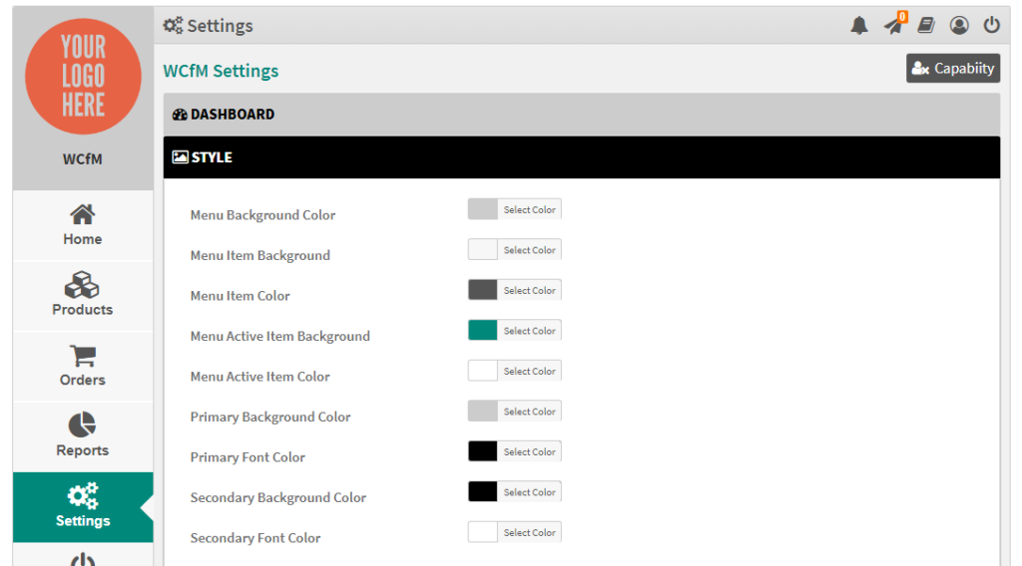
Task: Click Select Color for Secondary Font Color
Action: coord(529,532)
